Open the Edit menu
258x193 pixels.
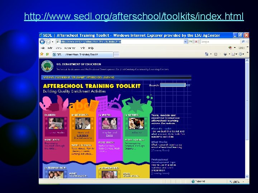pos(50,48)
